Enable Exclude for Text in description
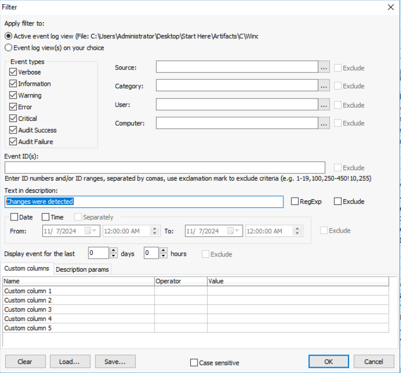 [337, 201]
